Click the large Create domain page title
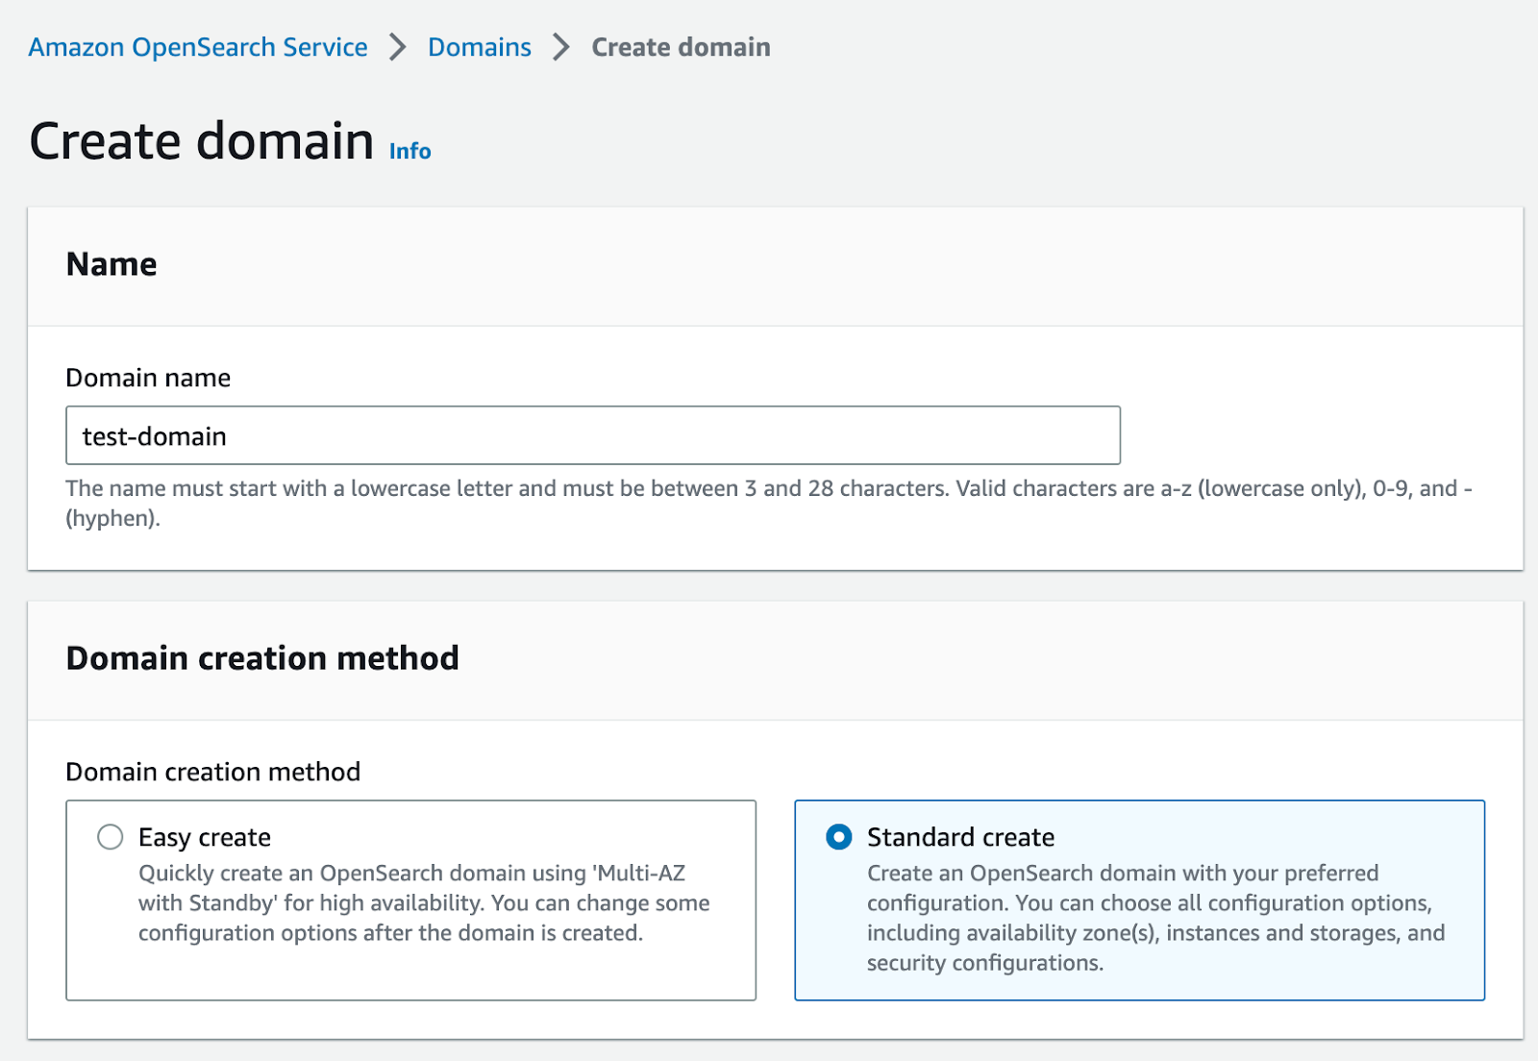Image resolution: width=1538 pixels, height=1061 pixels. 202,141
